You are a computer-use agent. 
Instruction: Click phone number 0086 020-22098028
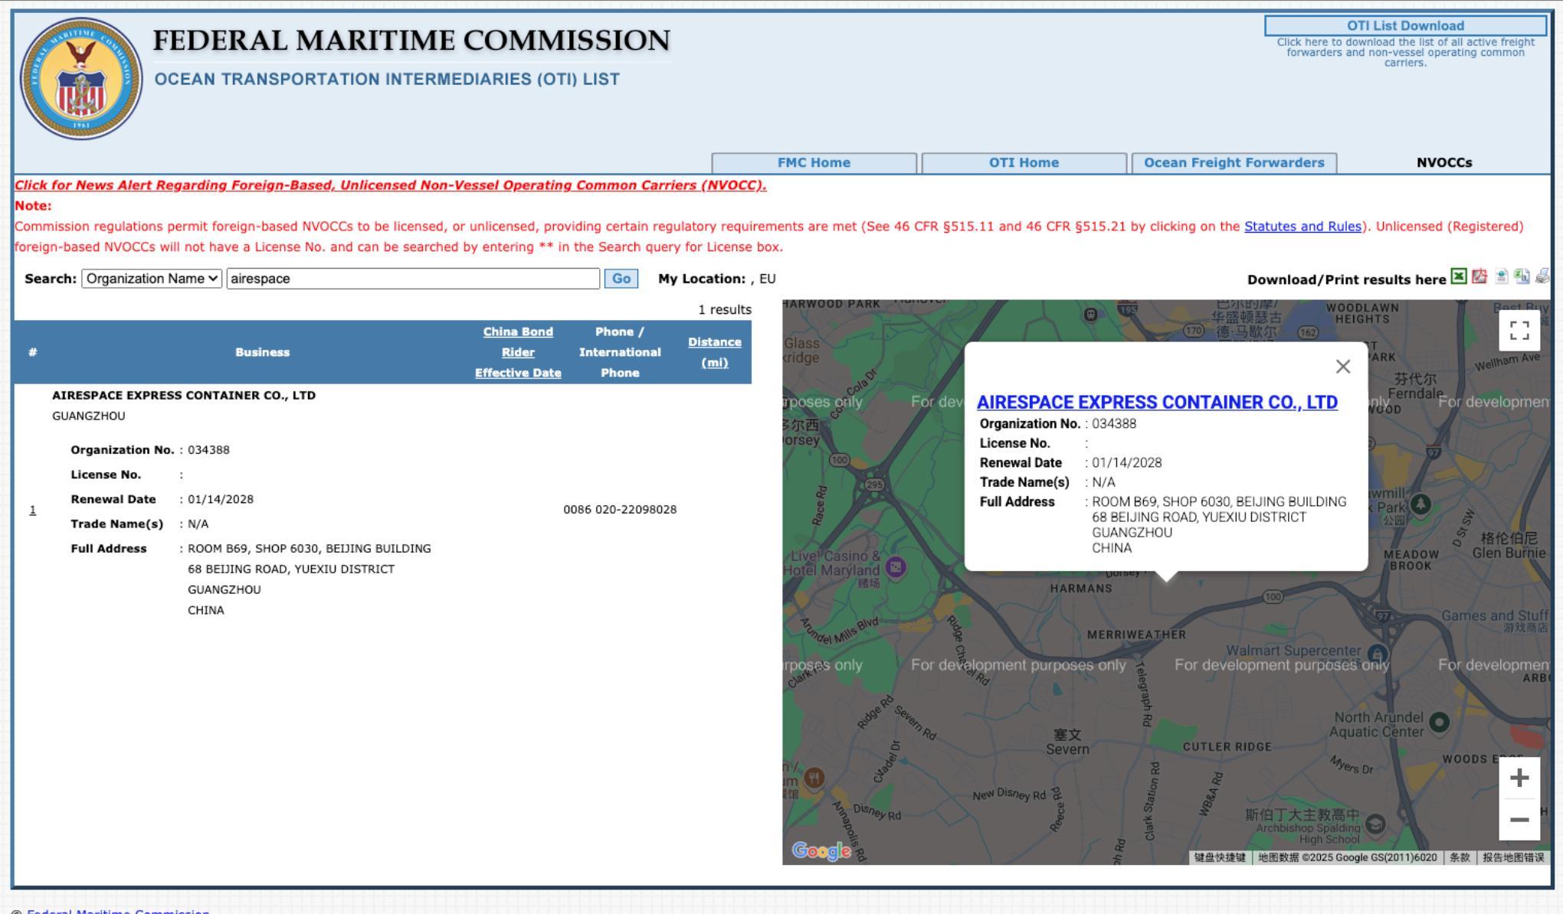pyautogui.click(x=620, y=510)
